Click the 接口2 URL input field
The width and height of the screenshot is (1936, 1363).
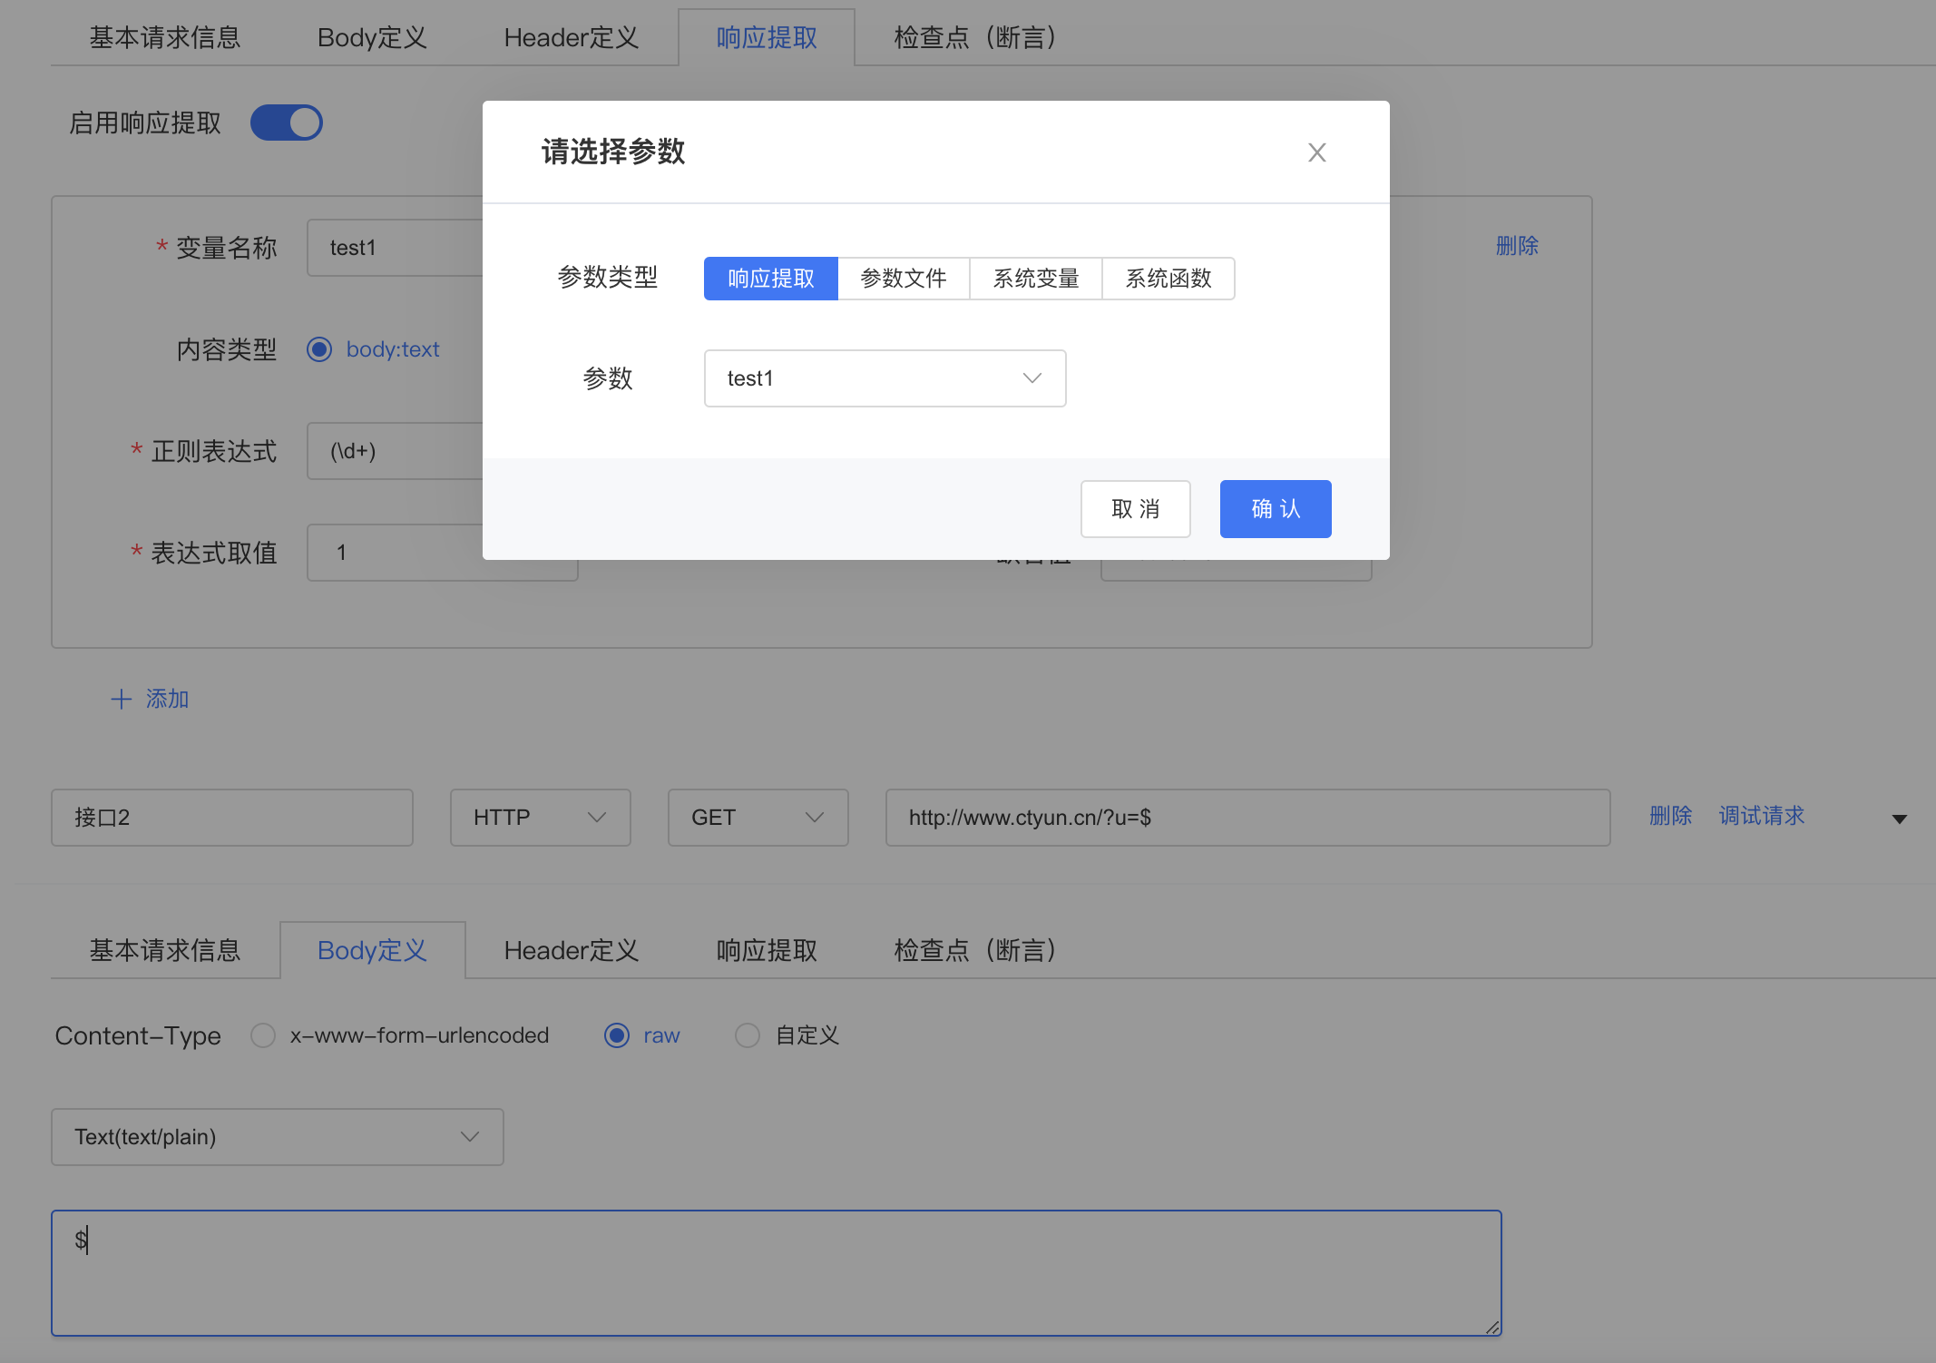pos(1247,818)
